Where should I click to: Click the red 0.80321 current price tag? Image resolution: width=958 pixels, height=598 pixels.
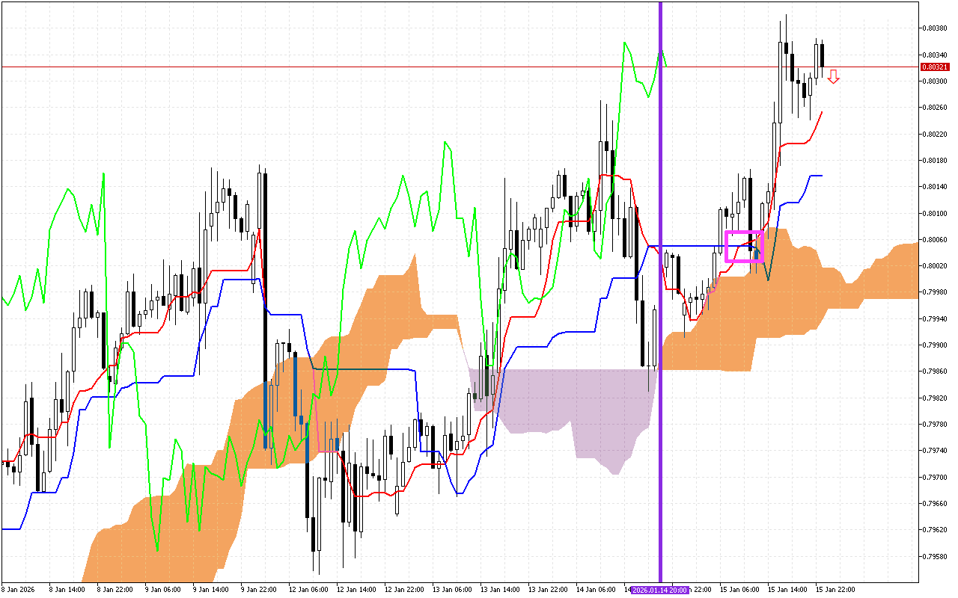[936, 67]
